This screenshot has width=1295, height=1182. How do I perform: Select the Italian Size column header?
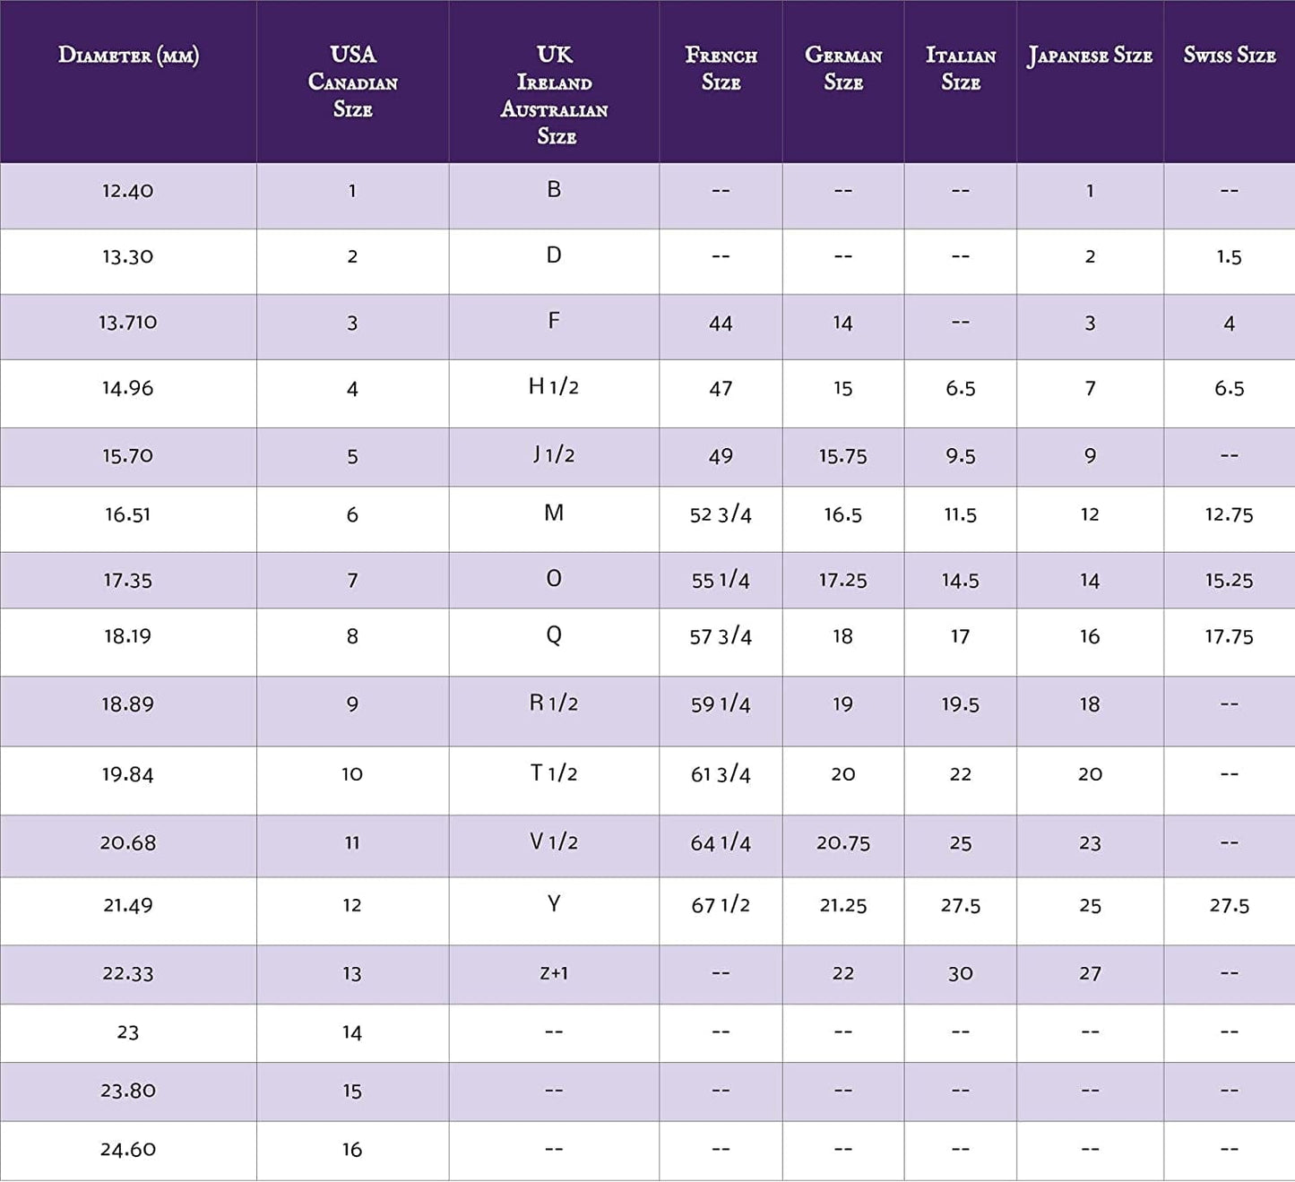tap(960, 68)
